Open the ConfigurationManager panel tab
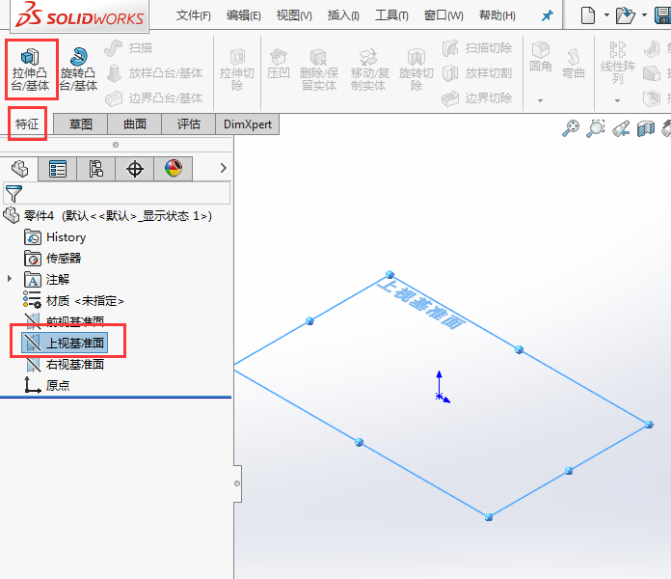 [96, 169]
